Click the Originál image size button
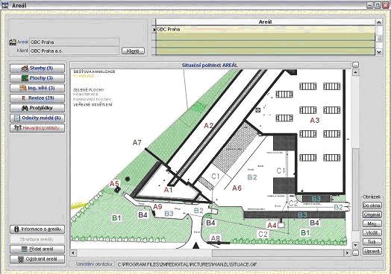The image size is (391, 274). (x=372, y=214)
